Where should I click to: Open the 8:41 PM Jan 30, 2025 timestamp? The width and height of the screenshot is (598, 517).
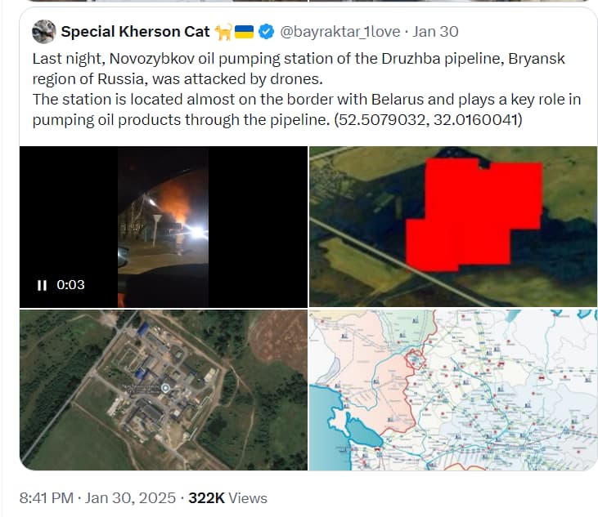click(x=97, y=498)
